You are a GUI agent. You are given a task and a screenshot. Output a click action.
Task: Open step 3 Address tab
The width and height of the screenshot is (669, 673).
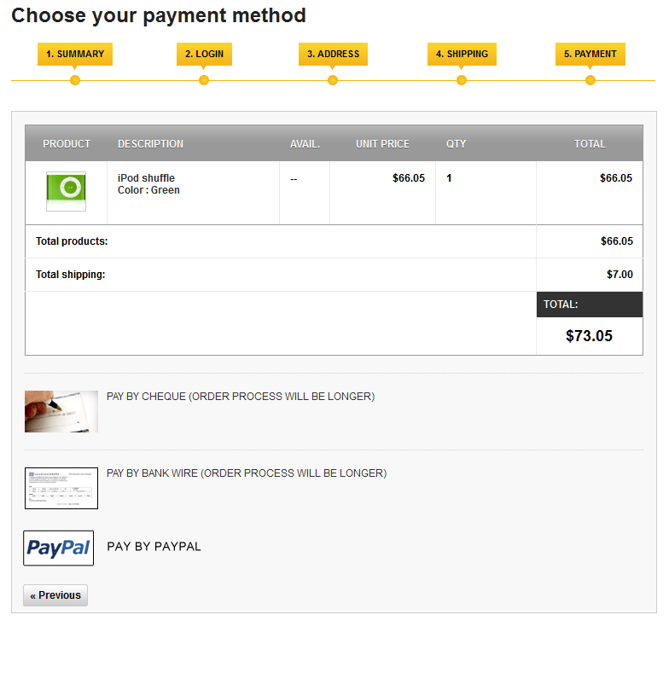pyautogui.click(x=333, y=54)
